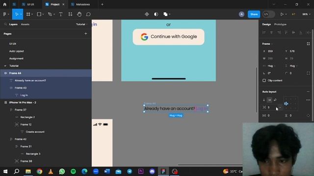This screenshot has width=314, height=176.
Task: Click the Home icon
Action: (x=4, y=4)
